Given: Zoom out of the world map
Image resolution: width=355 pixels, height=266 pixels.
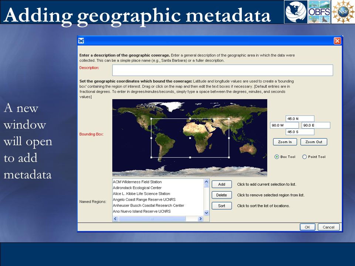Looking at the screenshot, I should (314, 142).
